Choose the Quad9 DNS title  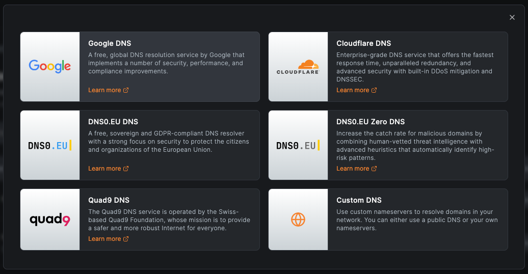(x=109, y=200)
